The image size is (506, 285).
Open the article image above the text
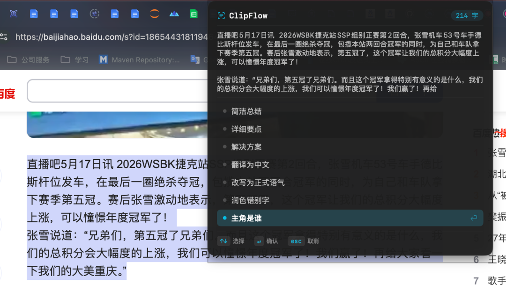pyautogui.click(x=117, y=125)
